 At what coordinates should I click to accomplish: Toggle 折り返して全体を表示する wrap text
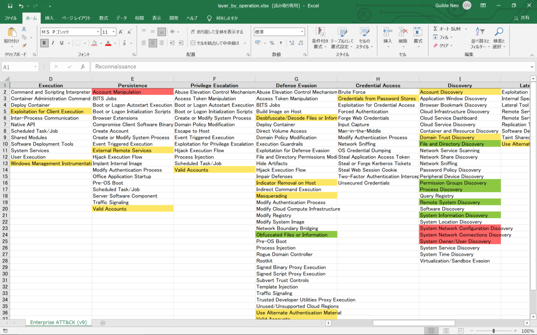click(x=217, y=32)
